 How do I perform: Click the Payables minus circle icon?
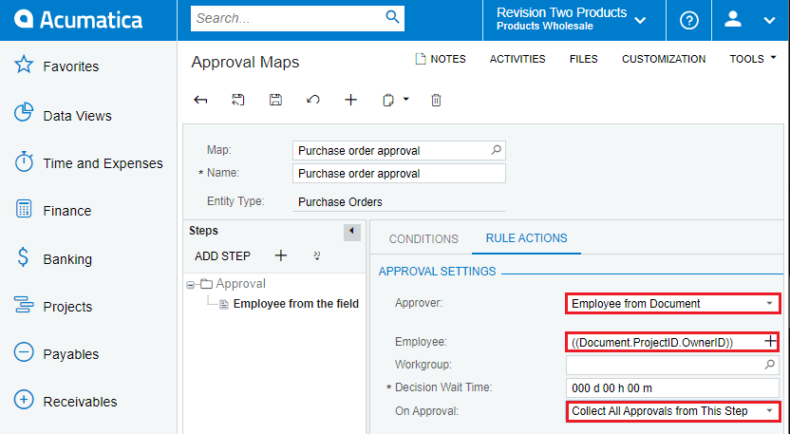click(24, 351)
